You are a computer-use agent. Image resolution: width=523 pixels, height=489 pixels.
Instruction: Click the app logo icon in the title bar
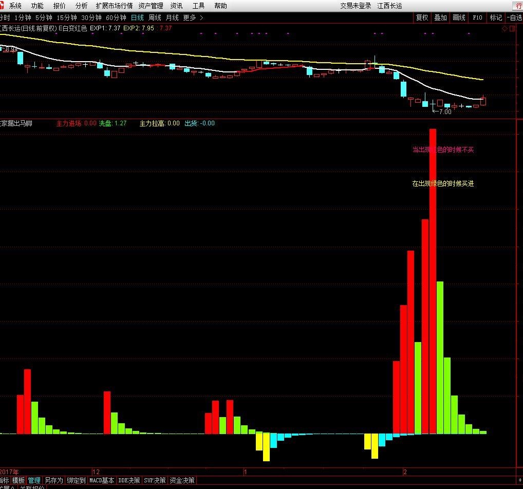coord(2,5)
